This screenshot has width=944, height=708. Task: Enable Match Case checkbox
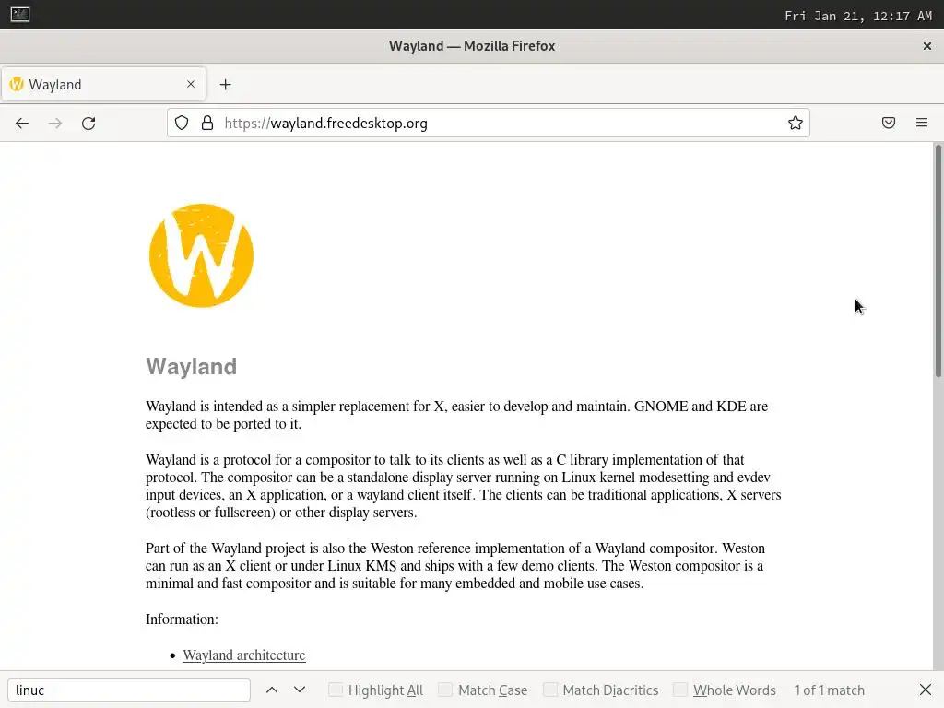coord(445,690)
